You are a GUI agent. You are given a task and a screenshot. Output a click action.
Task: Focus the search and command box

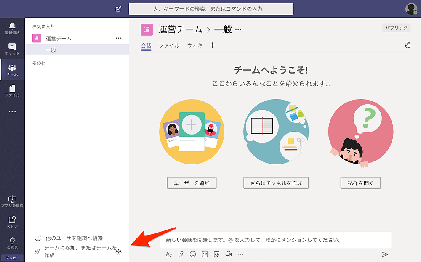coord(211,9)
